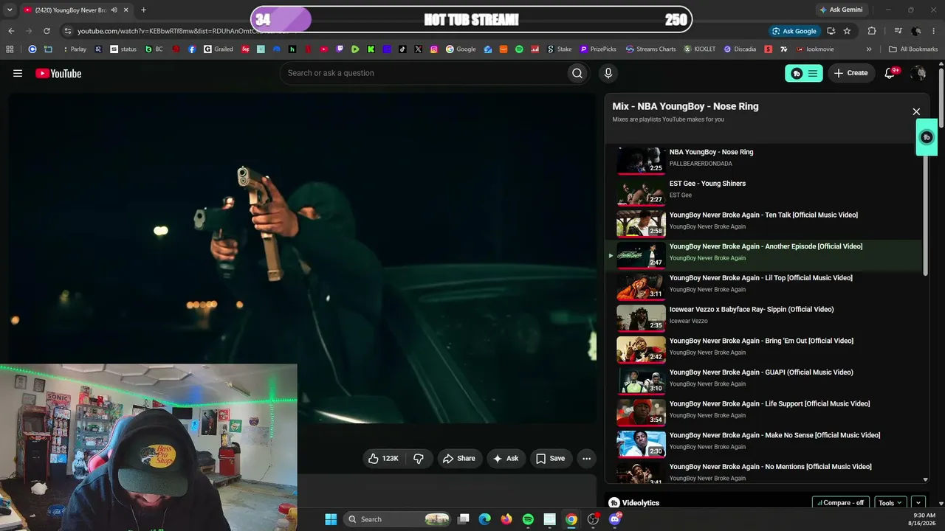Toggle Videolytics Compare off button
This screenshot has height=531, width=945.
[x=841, y=503]
